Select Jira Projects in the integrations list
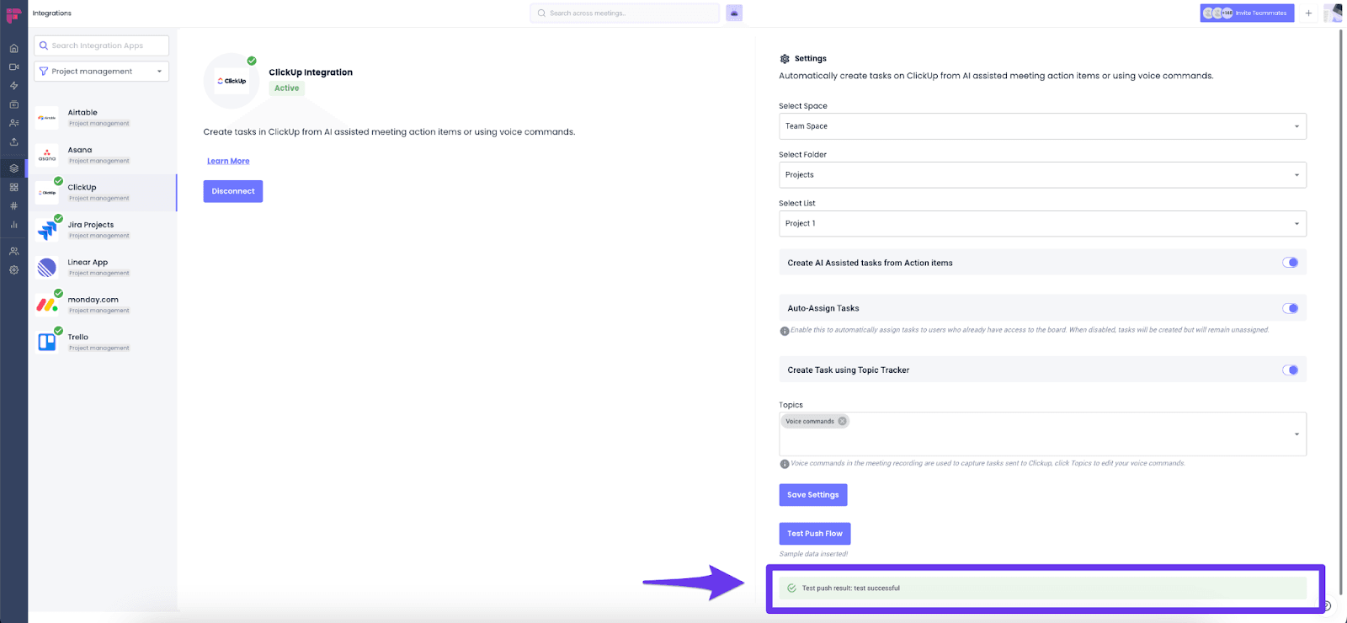 pos(103,230)
